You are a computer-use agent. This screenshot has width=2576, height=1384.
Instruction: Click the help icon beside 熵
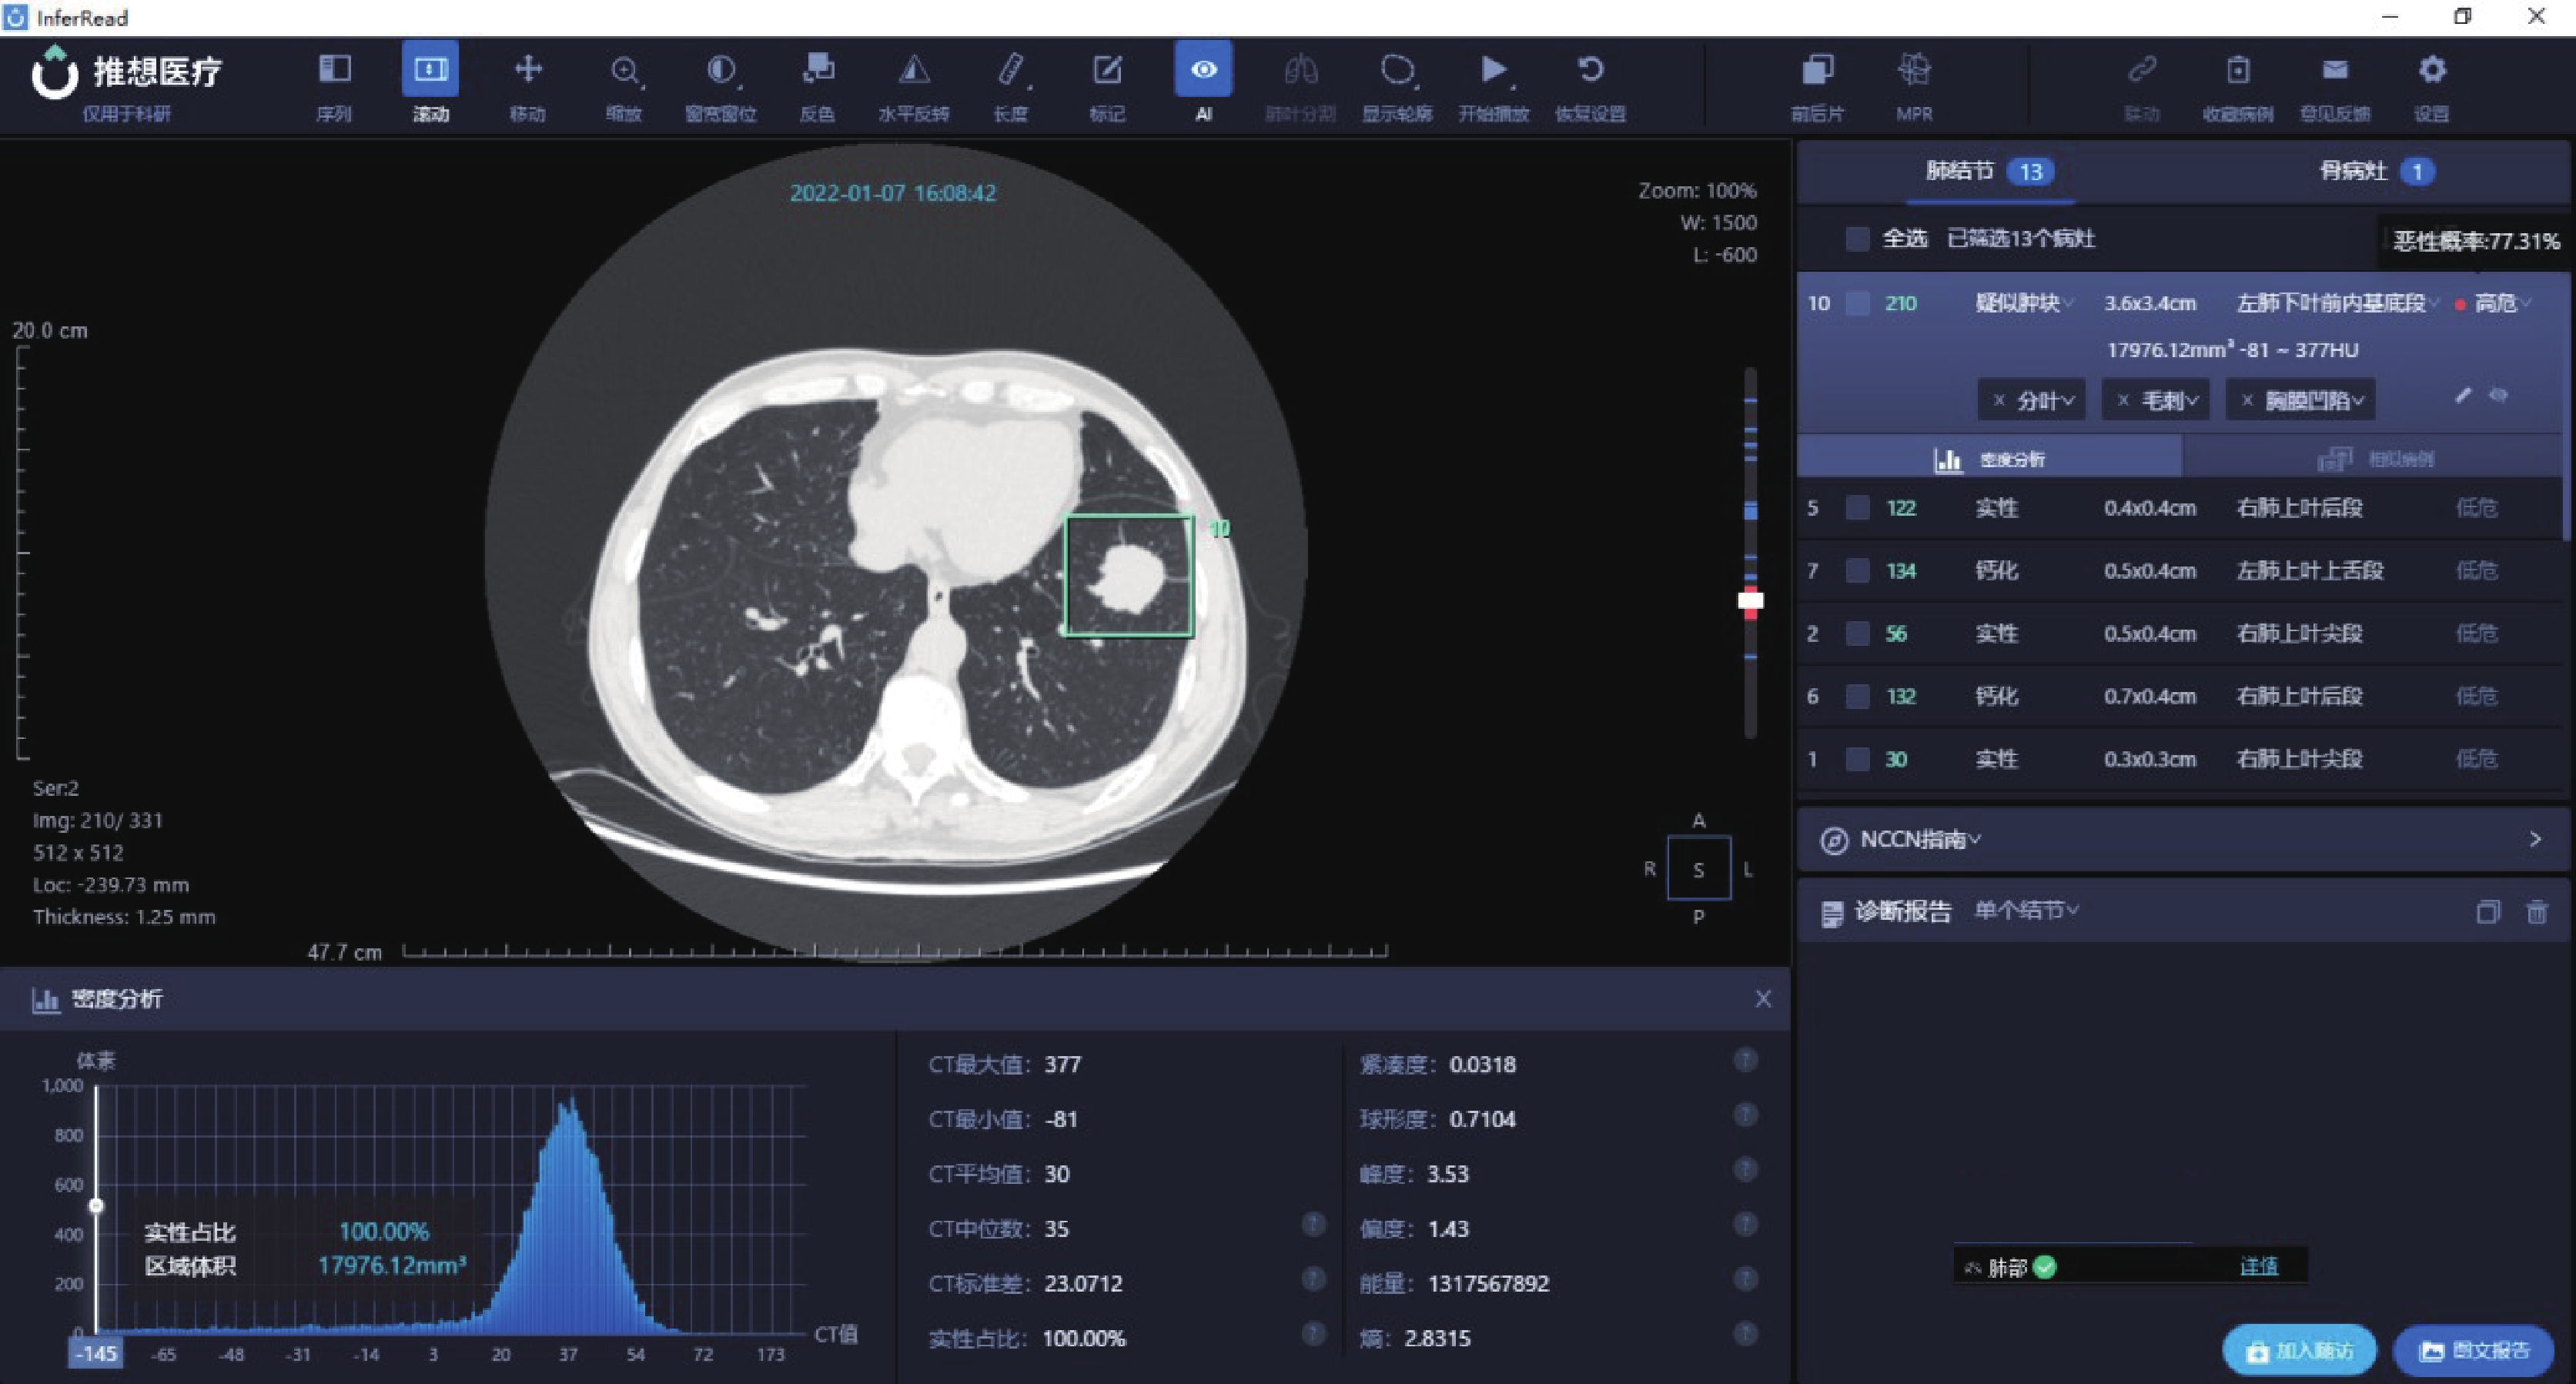point(1745,1333)
